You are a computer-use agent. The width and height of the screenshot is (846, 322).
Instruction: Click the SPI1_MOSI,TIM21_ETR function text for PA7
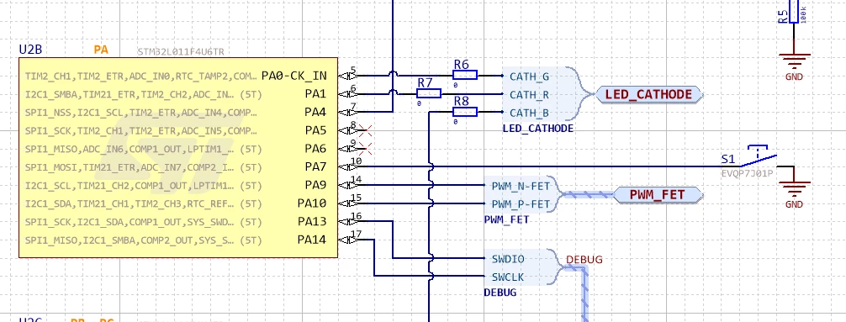tap(143, 168)
